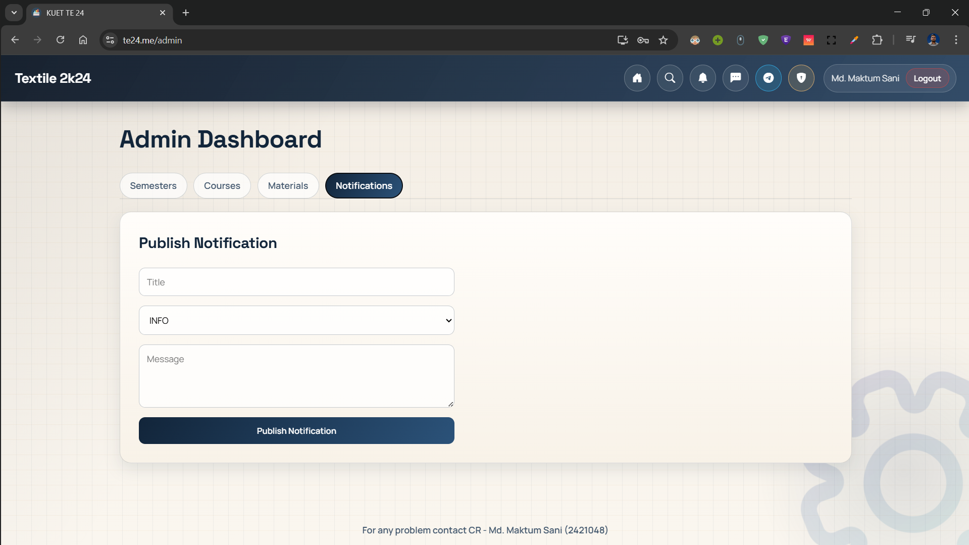The image size is (969, 545).
Task: Switch to the Semesters tab
Action: pos(153,185)
